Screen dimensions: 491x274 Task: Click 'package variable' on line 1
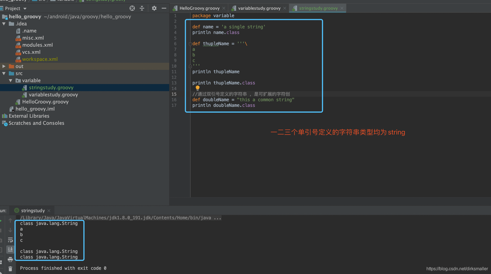(x=213, y=16)
